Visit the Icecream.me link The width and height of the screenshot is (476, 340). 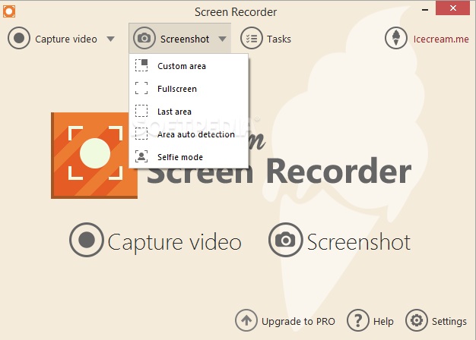tap(441, 39)
